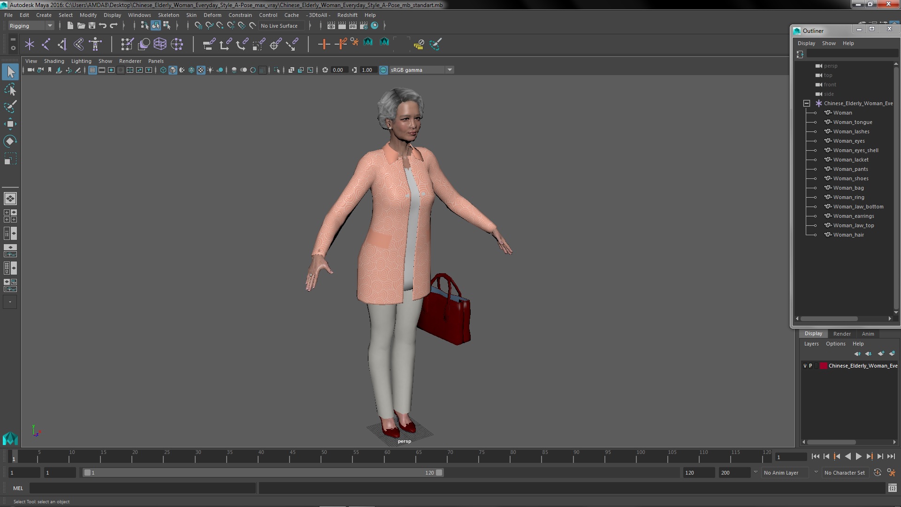Click the Save Scene disk icon
The height and width of the screenshot is (507, 901).
coord(92,25)
